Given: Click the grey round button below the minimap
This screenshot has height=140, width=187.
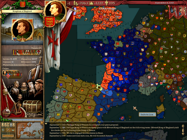Looking at the screenshot, I should click(x=42, y=137).
